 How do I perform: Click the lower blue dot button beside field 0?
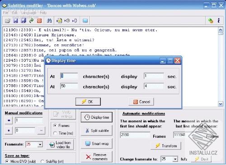(9, 131)
